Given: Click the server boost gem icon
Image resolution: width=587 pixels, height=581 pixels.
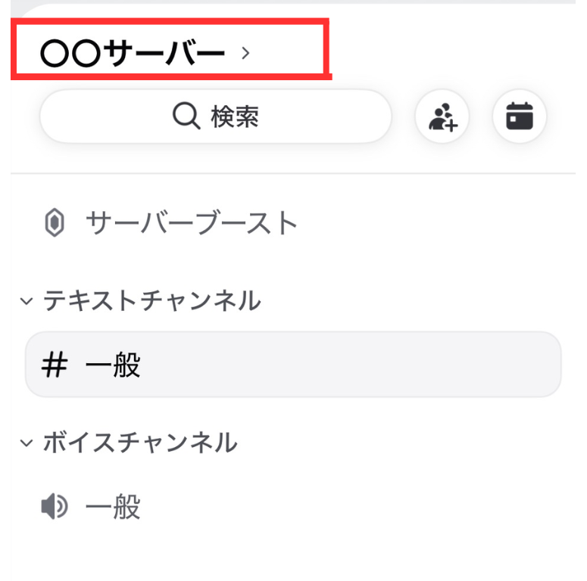Looking at the screenshot, I should (54, 224).
